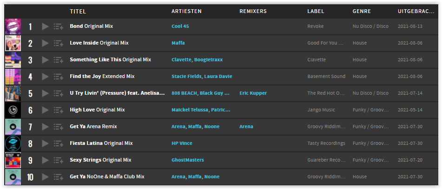Play the track Bond Original Mix
The height and width of the screenshot is (189, 442).
coord(45,26)
